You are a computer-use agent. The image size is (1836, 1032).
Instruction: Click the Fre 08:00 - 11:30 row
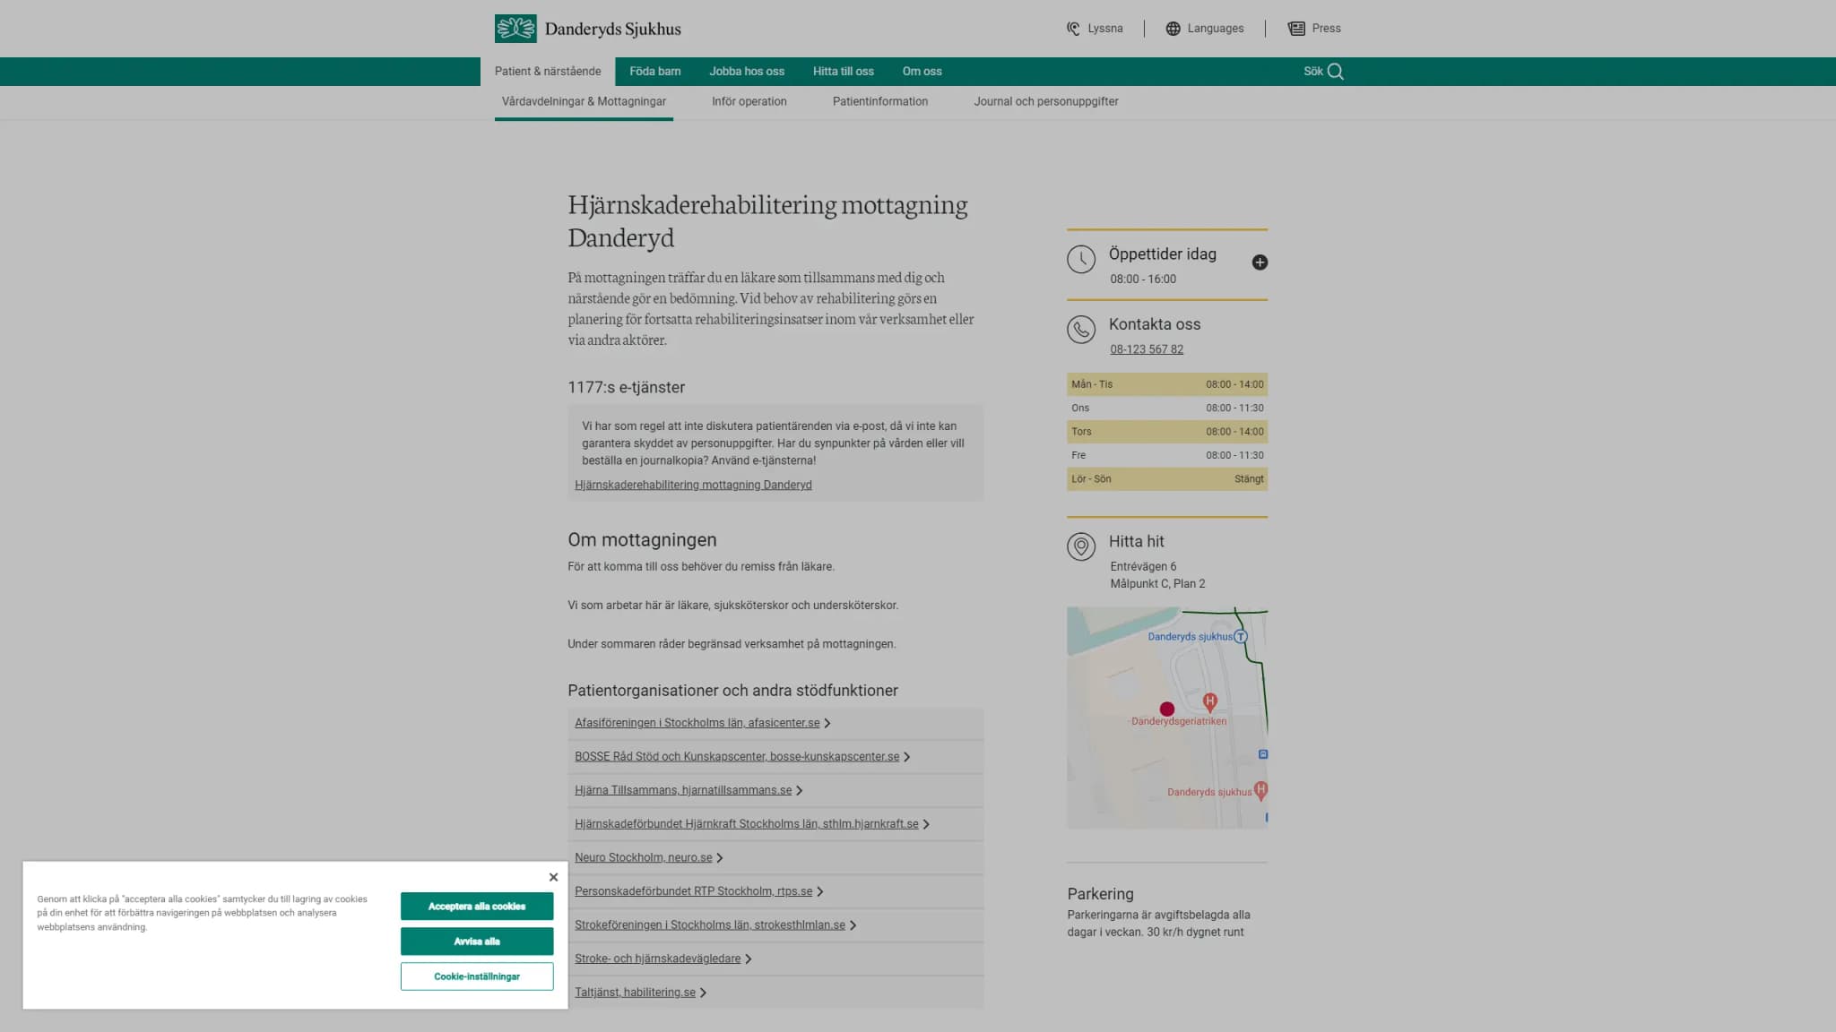tap(1167, 455)
